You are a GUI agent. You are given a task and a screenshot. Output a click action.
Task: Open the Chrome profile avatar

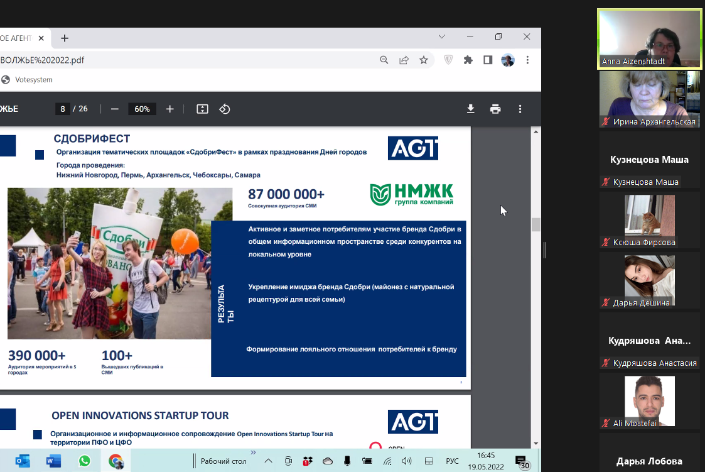[508, 60]
